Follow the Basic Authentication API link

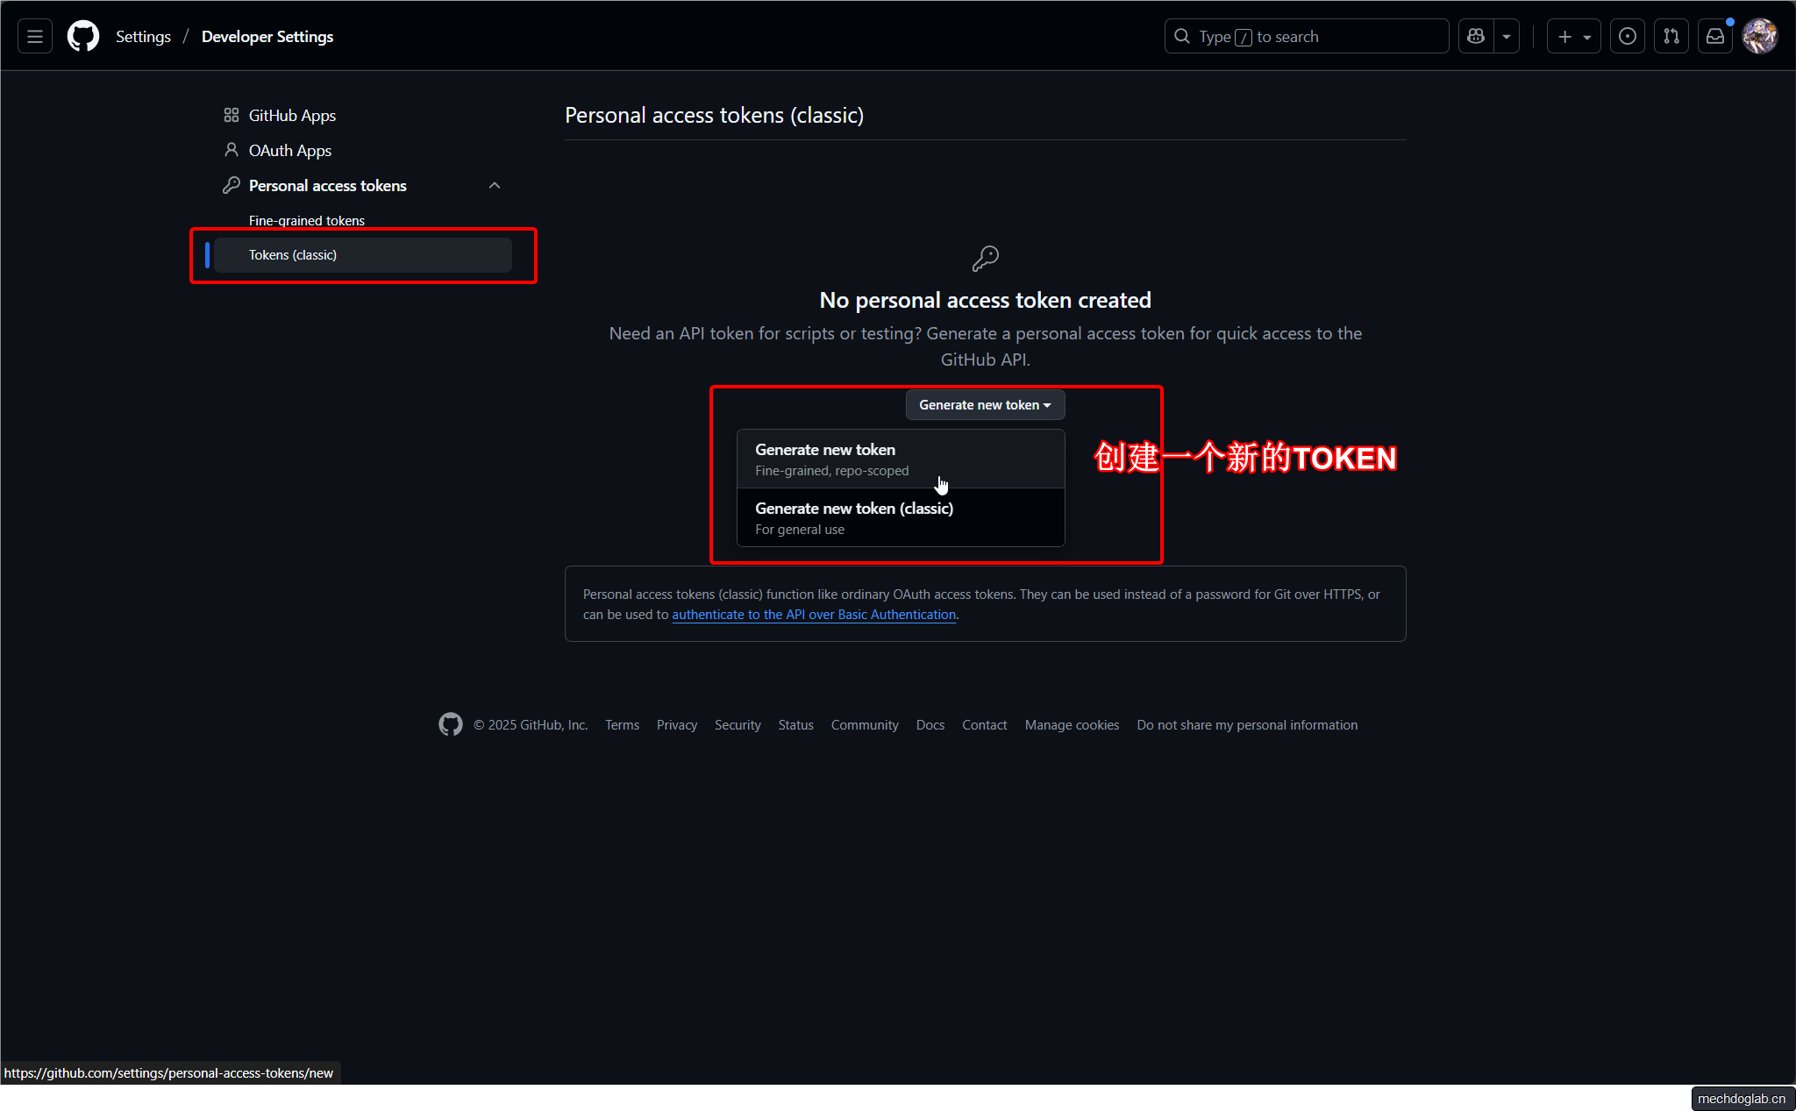813,615
